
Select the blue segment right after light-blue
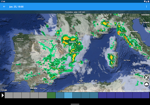pos(77,95)
